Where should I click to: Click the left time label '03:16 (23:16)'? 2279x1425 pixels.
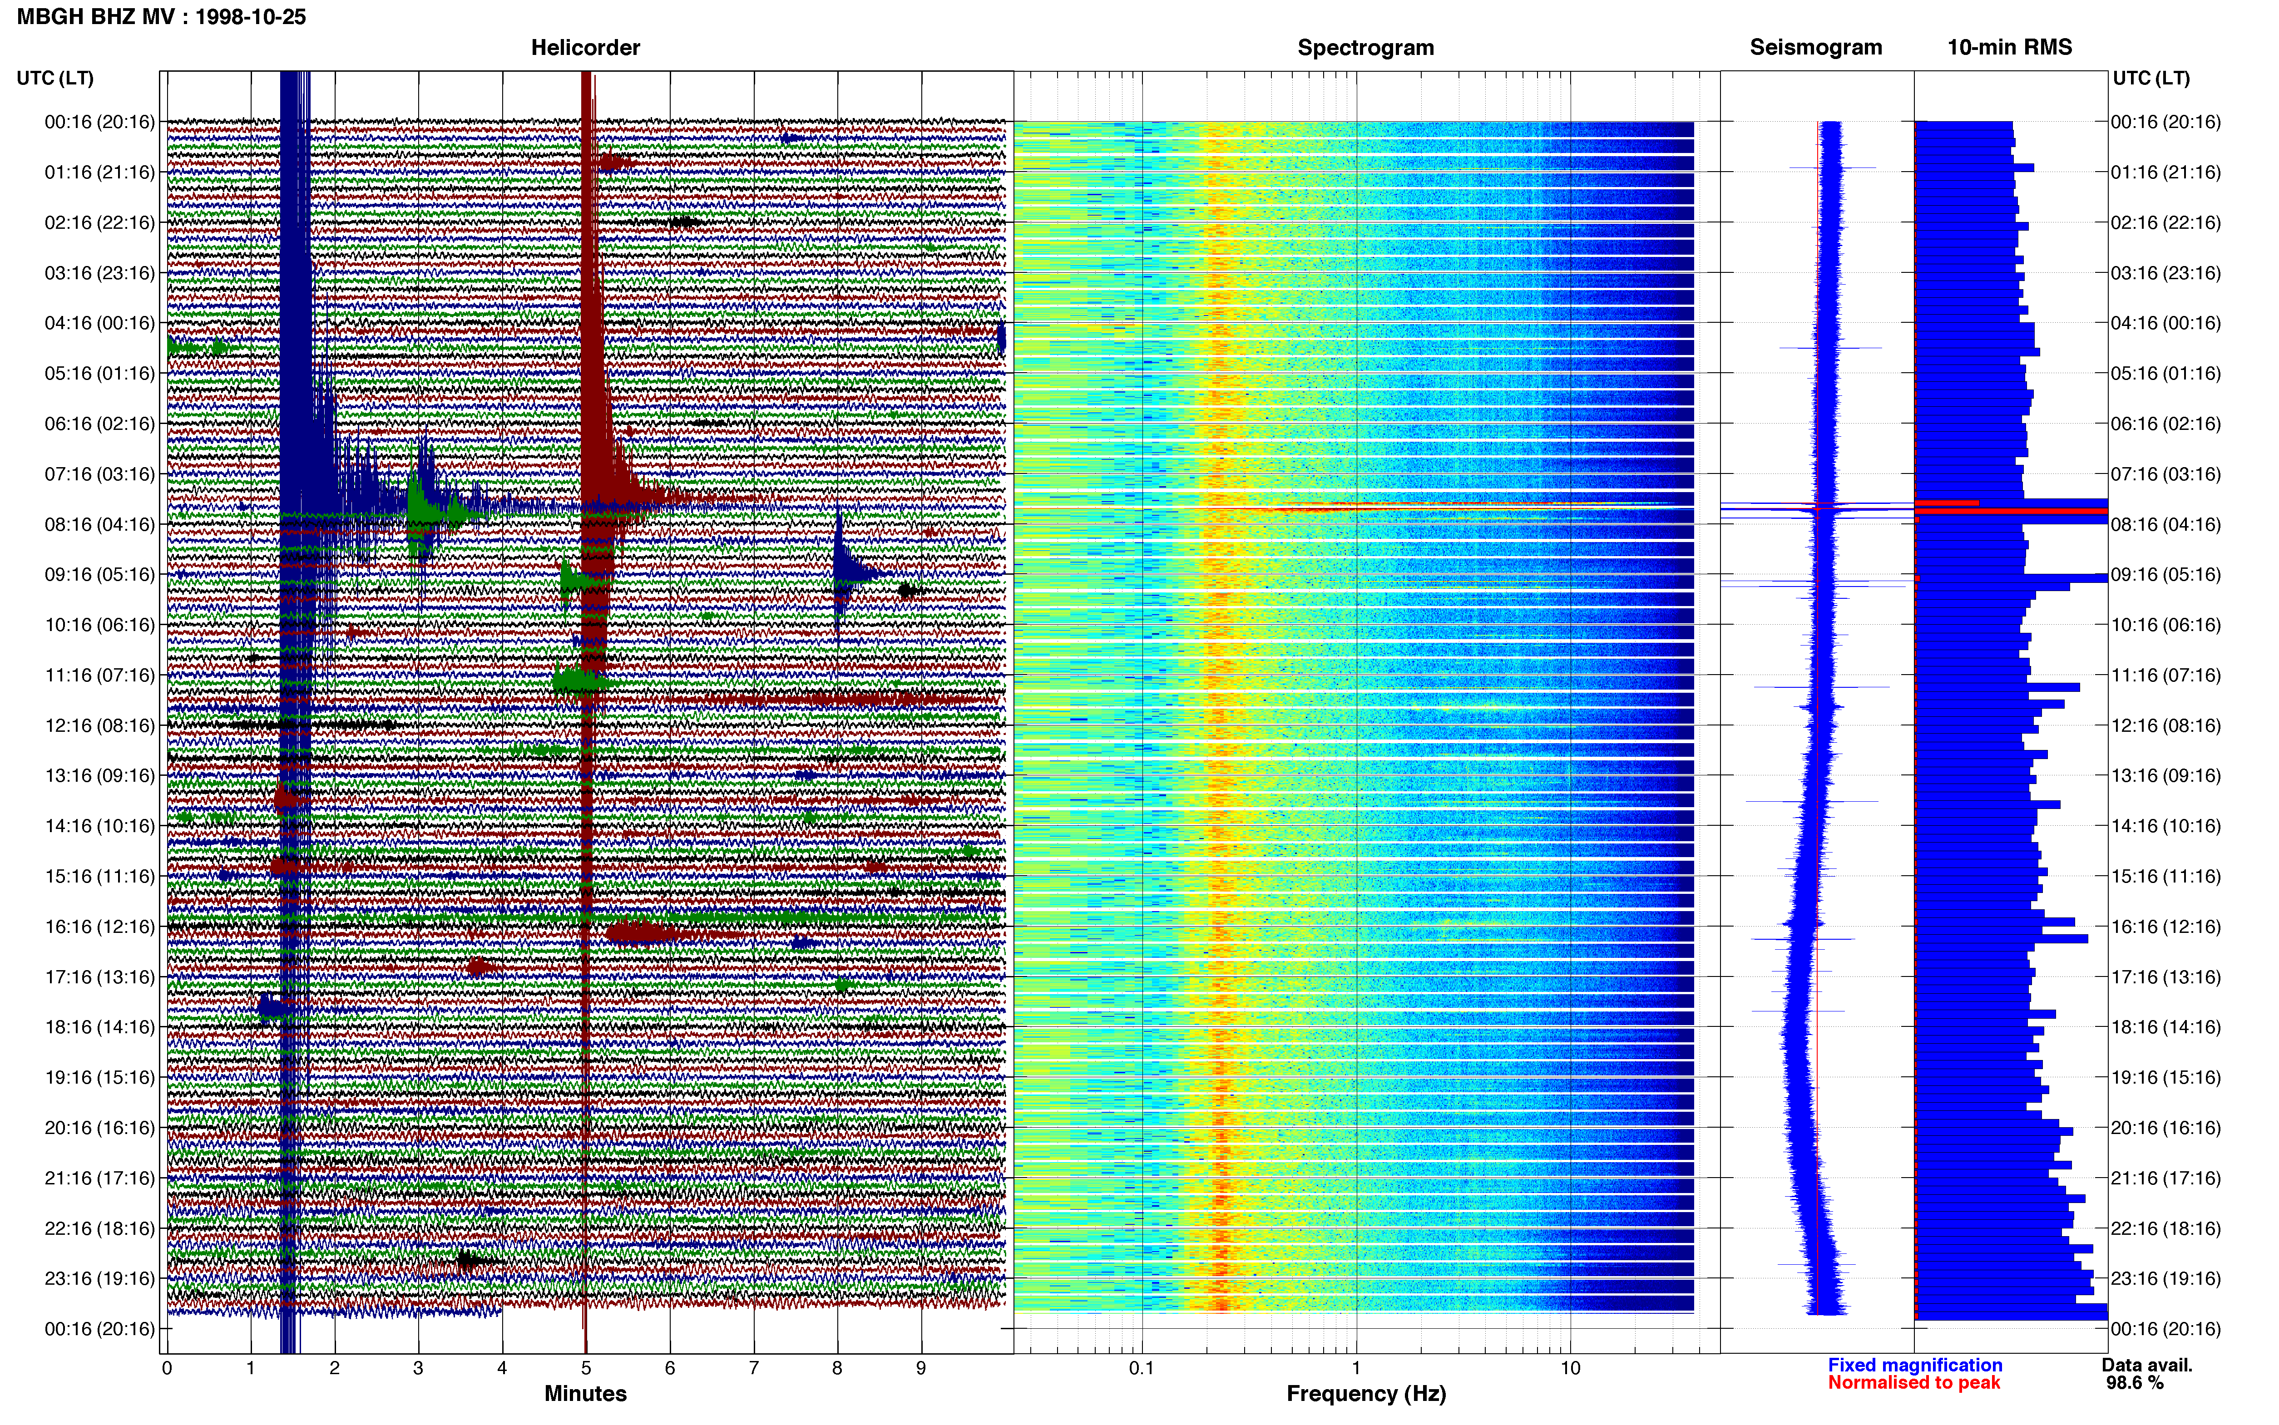pyautogui.click(x=99, y=273)
